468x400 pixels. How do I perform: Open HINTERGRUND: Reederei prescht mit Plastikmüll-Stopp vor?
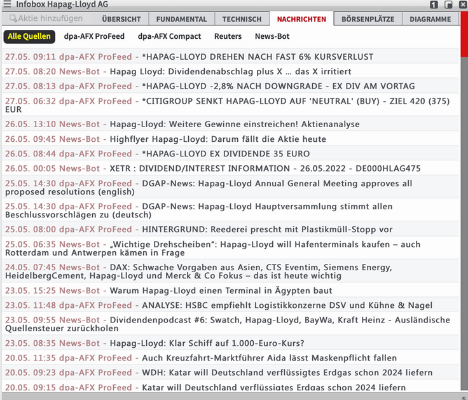(230, 230)
